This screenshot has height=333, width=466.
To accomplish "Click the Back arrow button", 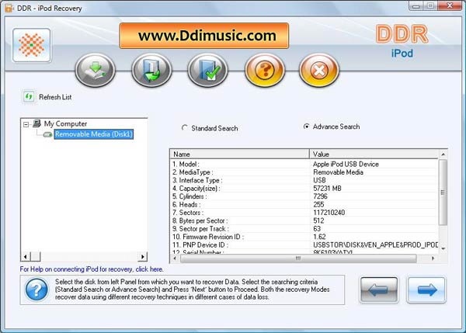I will point(379,290).
